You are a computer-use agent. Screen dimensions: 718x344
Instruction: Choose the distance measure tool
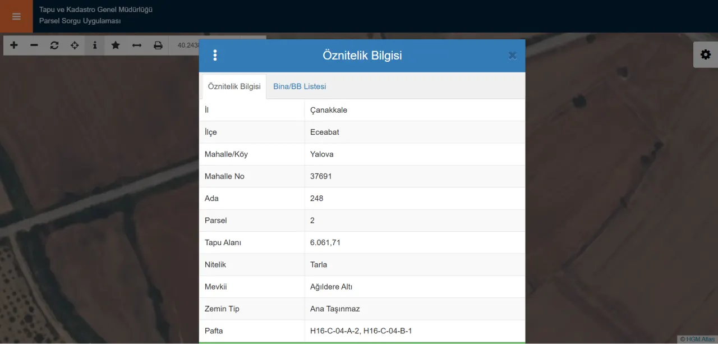point(136,45)
